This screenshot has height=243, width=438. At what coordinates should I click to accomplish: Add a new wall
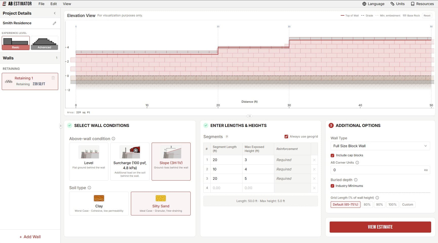30,237
